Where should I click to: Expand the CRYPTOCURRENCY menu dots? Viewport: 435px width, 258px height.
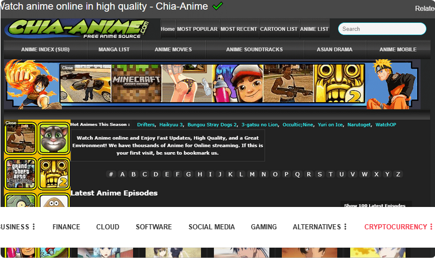coord(432,226)
